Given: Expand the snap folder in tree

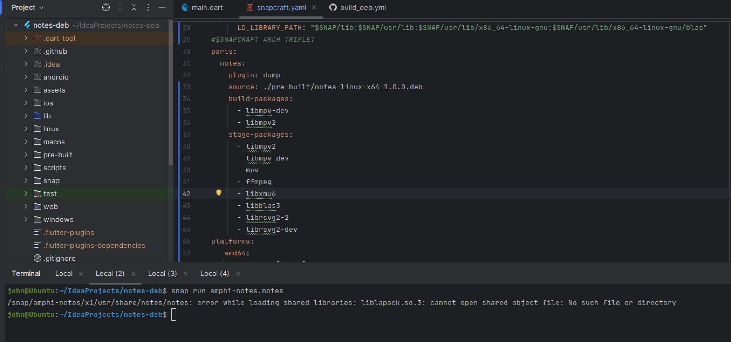Looking at the screenshot, I should coord(26,180).
